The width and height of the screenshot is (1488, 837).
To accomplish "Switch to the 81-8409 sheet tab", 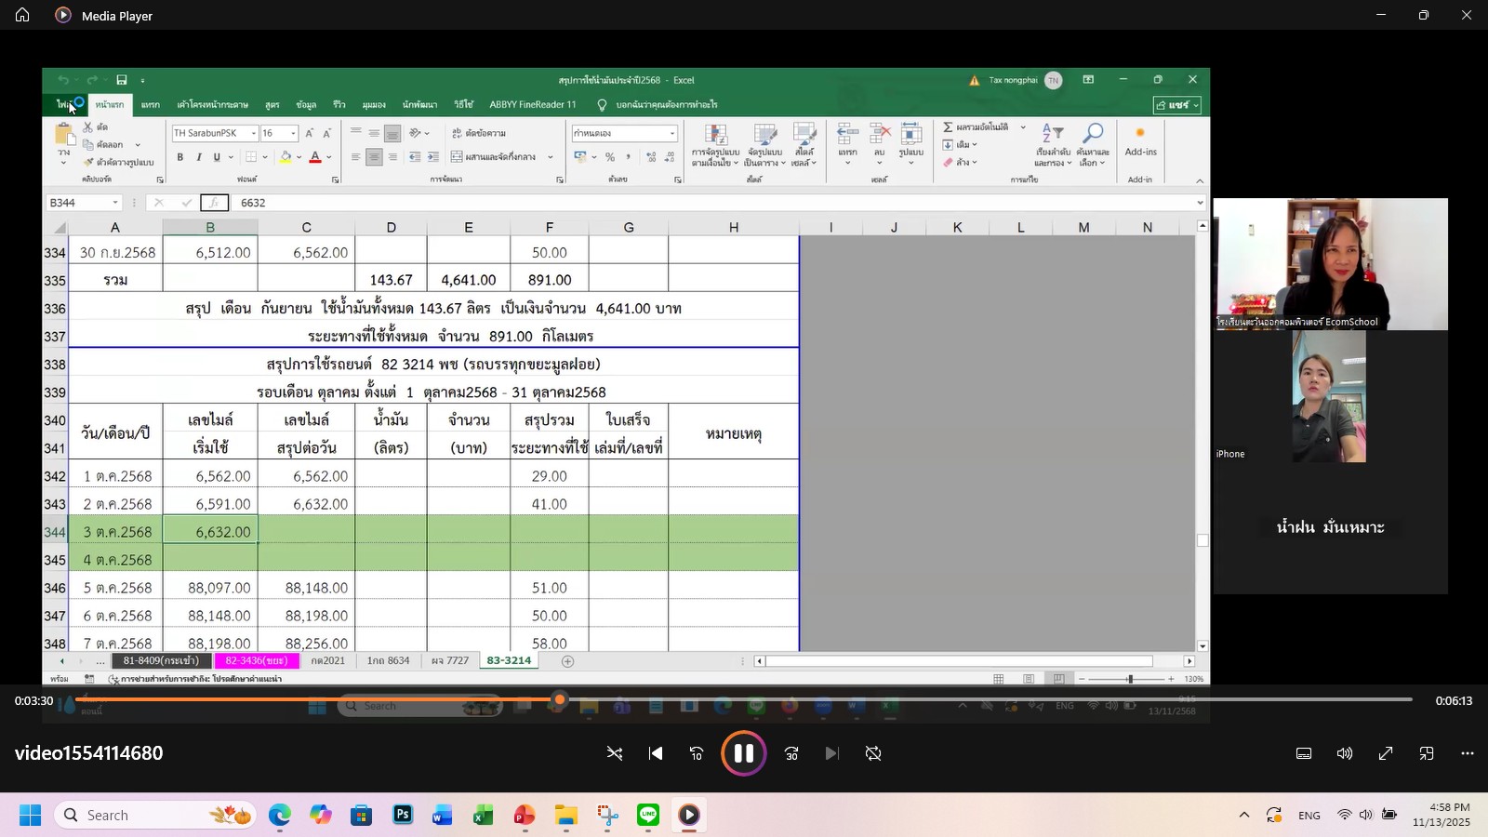I will [160, 660].
